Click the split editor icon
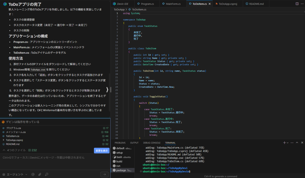Viewport: 305px width, 178px height. pos(297,4)
